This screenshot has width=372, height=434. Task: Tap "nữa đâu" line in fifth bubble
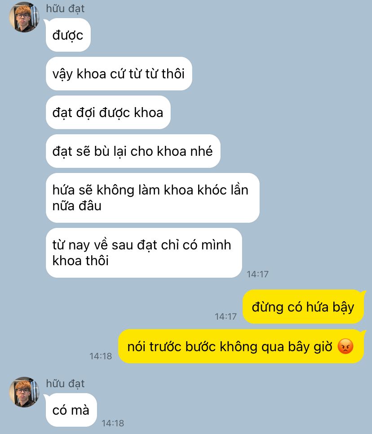tap(77, 206)
